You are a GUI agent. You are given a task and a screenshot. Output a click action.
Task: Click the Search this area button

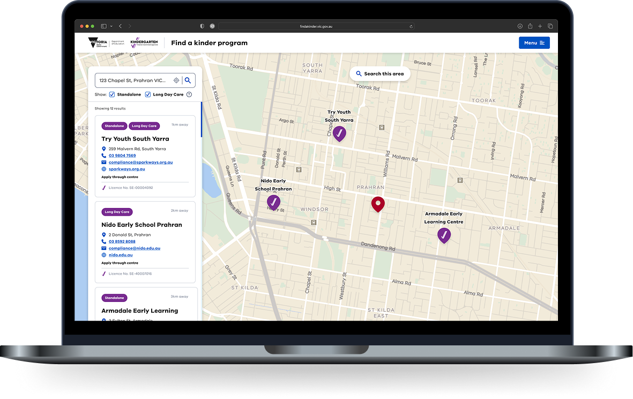pos(380,74)
